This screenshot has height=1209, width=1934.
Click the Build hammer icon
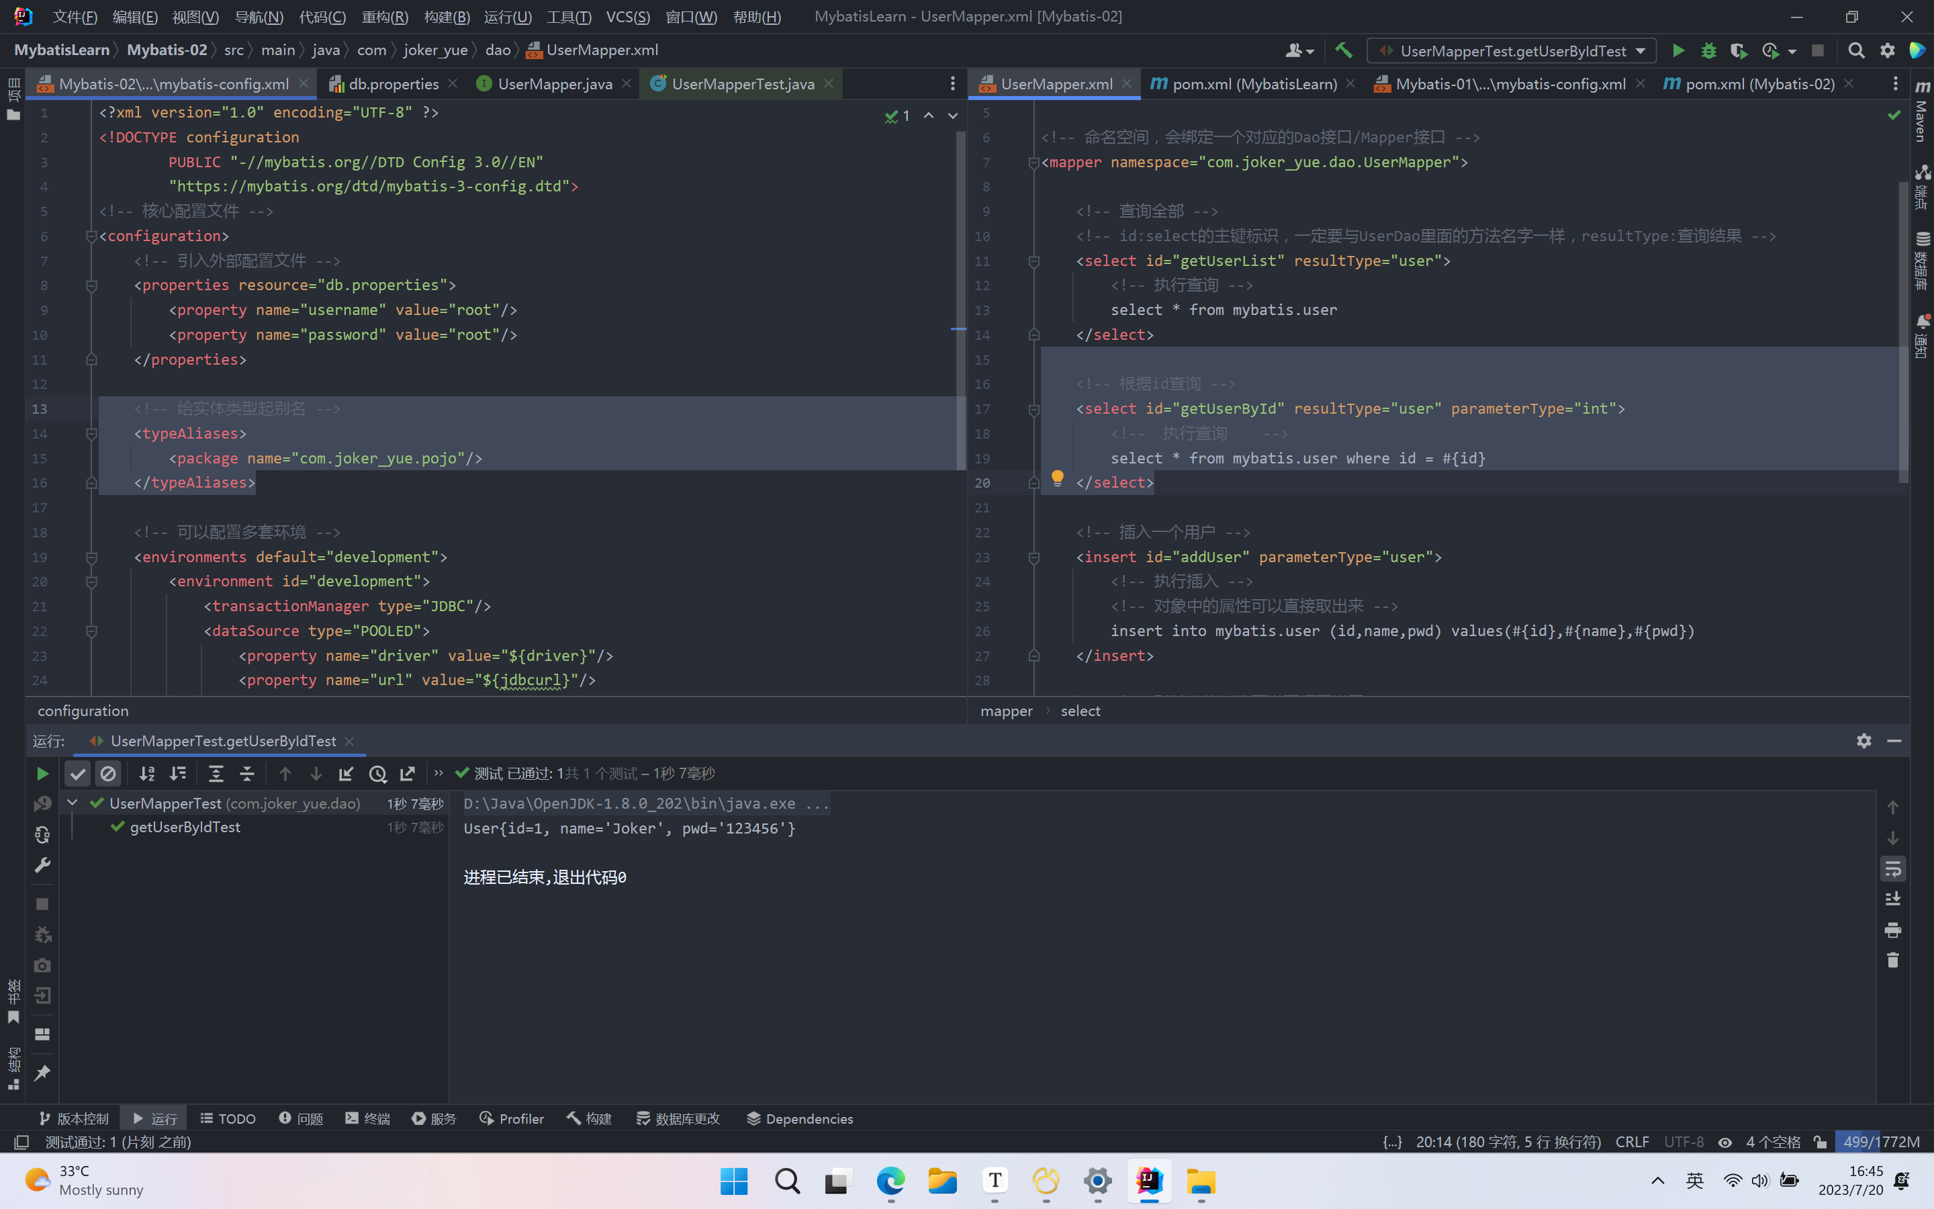point(1344,50)
